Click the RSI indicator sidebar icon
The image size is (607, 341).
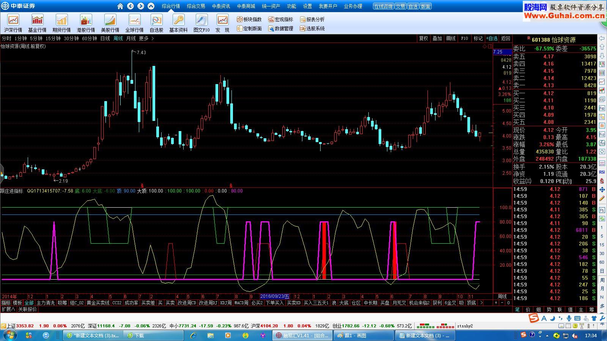[602, 172]
